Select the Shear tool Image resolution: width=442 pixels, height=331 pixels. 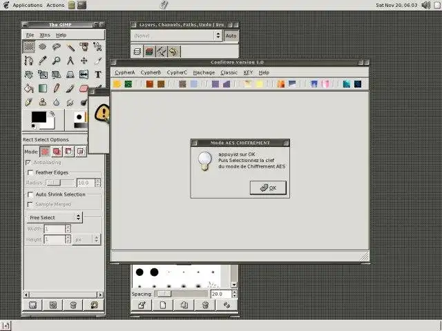point(56,74)
